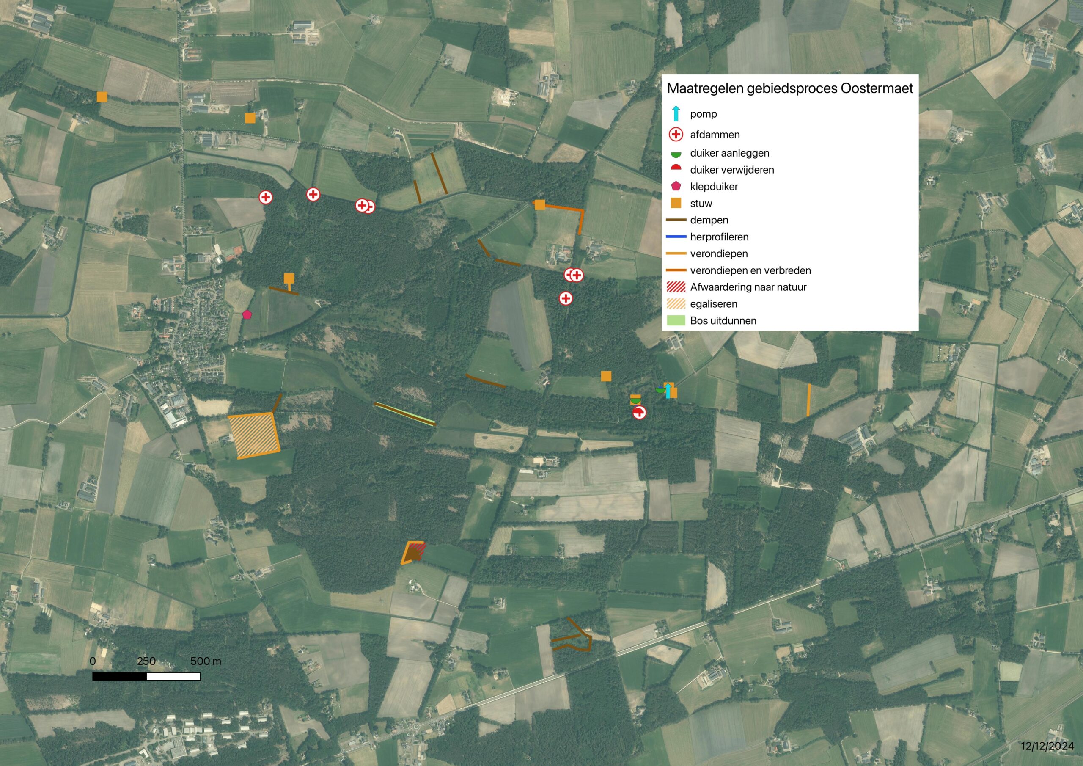The width and height of the screenshot is (1083, 766).
Task: Select the verondiepen en verbreden legend line
Action: (676, 270)
